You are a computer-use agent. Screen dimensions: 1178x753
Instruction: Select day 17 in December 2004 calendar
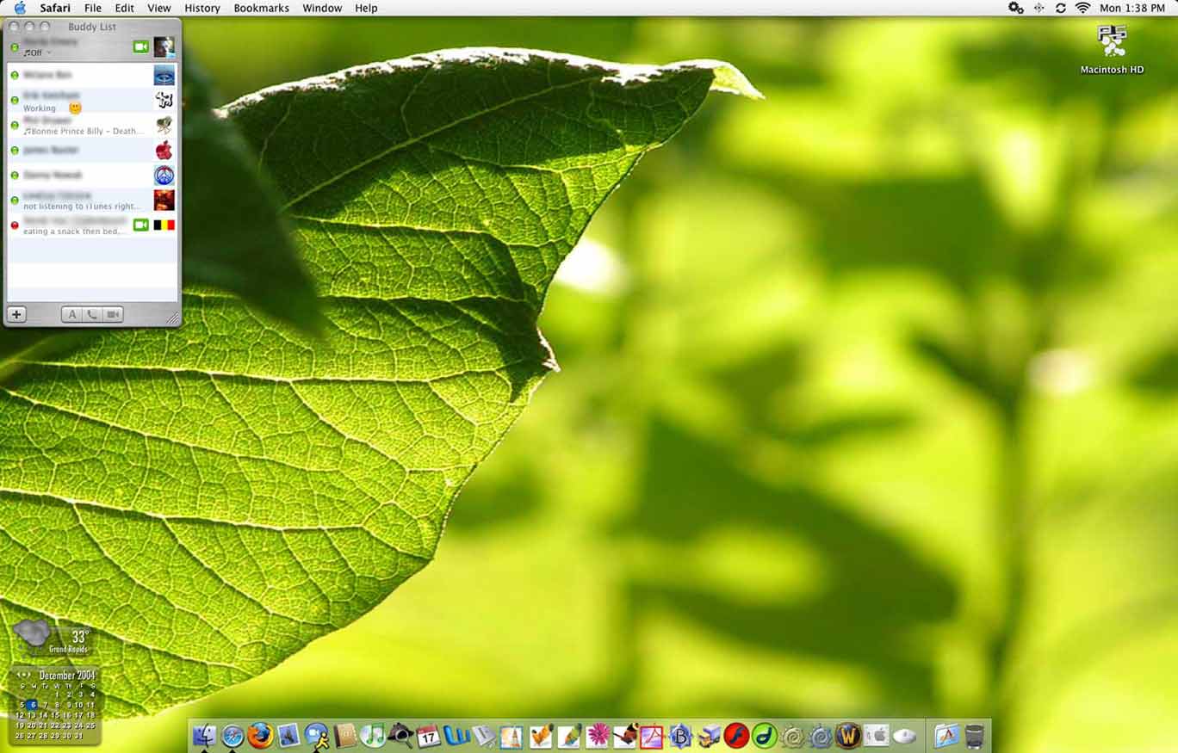click(x=79, y=715)
